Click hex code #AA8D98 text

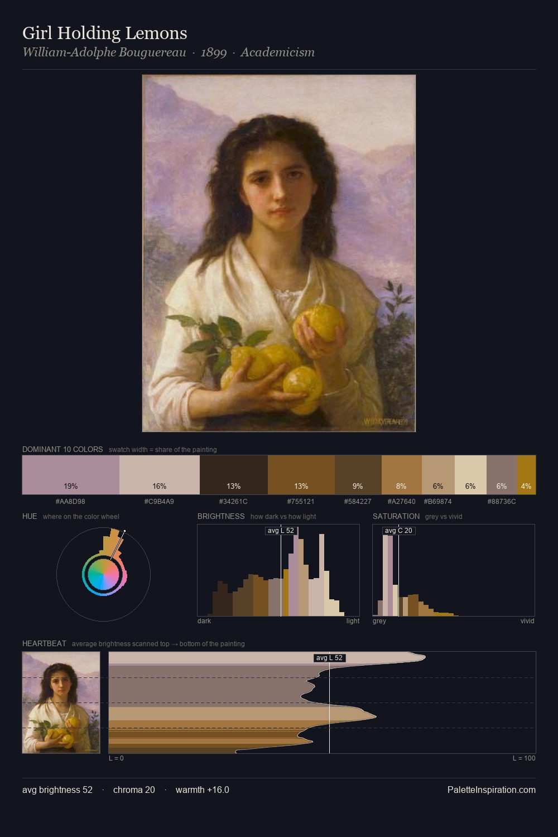[70, 502]
